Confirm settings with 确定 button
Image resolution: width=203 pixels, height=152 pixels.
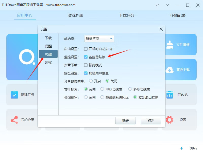coord(126,121)
